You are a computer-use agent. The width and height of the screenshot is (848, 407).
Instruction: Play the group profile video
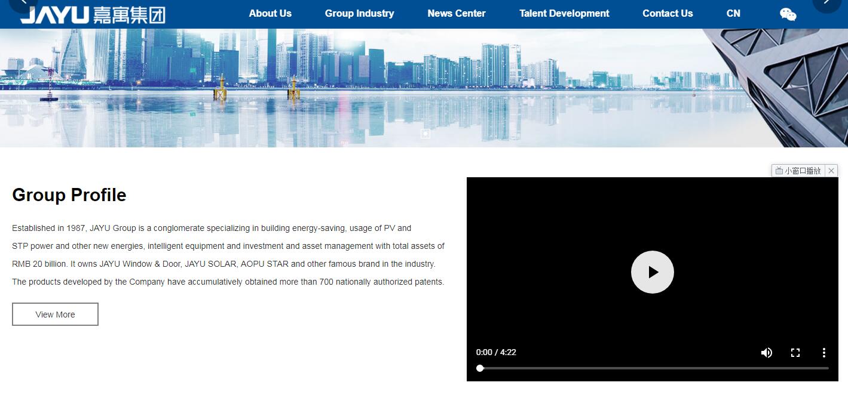point(653,272)
